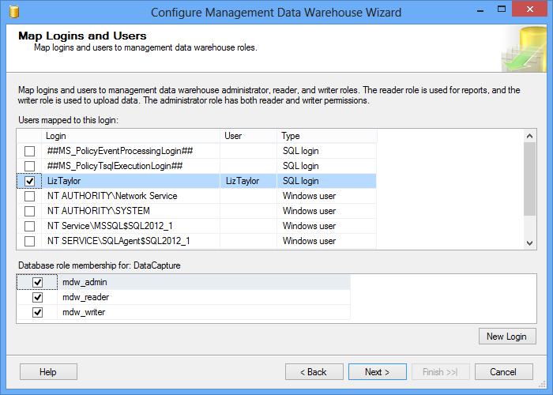
Task: Uncheck the mdw_writer role
Action: (x=37, y=312)
